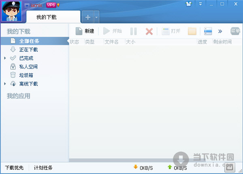
Task: Click the pause icon in toolbar
Action: point(133,31)
